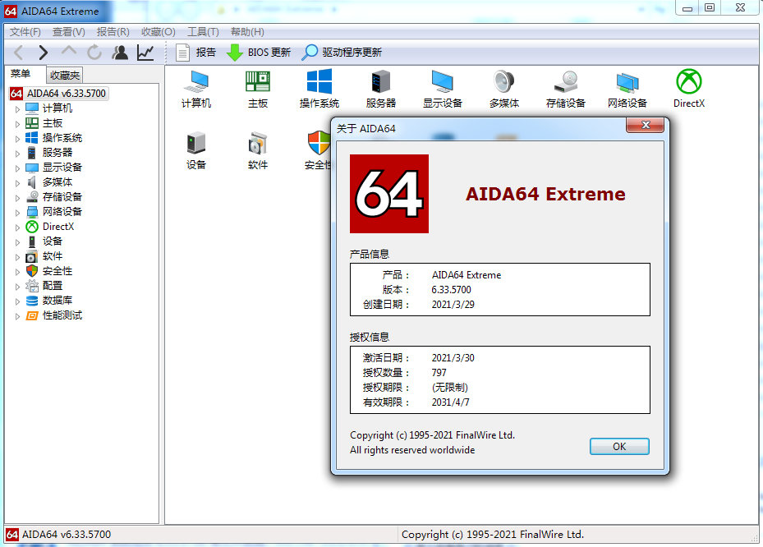The width and height of the screenshot is (763, 547).
Task: Open the line graph toolbar icon
Action: click(x=145, y=52)
